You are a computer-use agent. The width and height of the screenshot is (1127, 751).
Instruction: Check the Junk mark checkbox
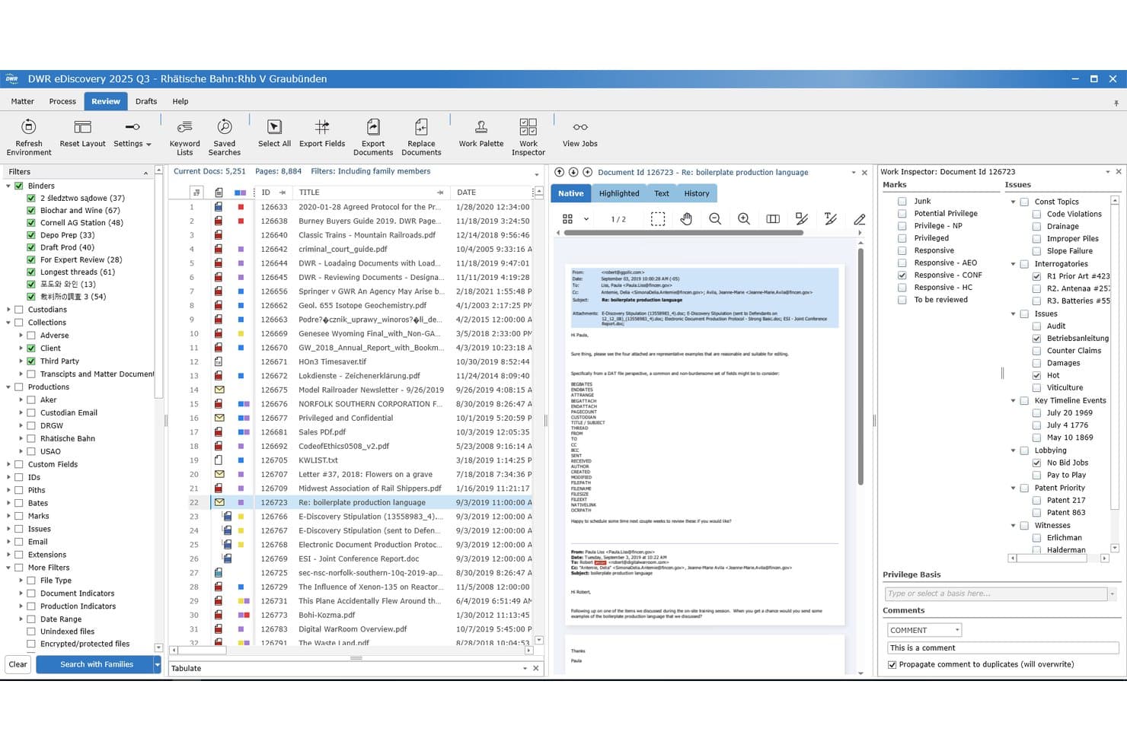pyautogui.click(x=902, y=202)
